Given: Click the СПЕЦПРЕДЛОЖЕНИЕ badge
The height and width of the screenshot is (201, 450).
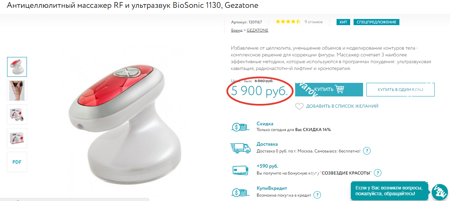Looking at the screenshot, I should click(x=376, y=22).
